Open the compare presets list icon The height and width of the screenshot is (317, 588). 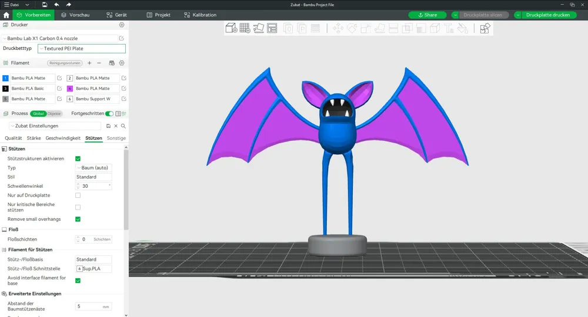[118, 113]
